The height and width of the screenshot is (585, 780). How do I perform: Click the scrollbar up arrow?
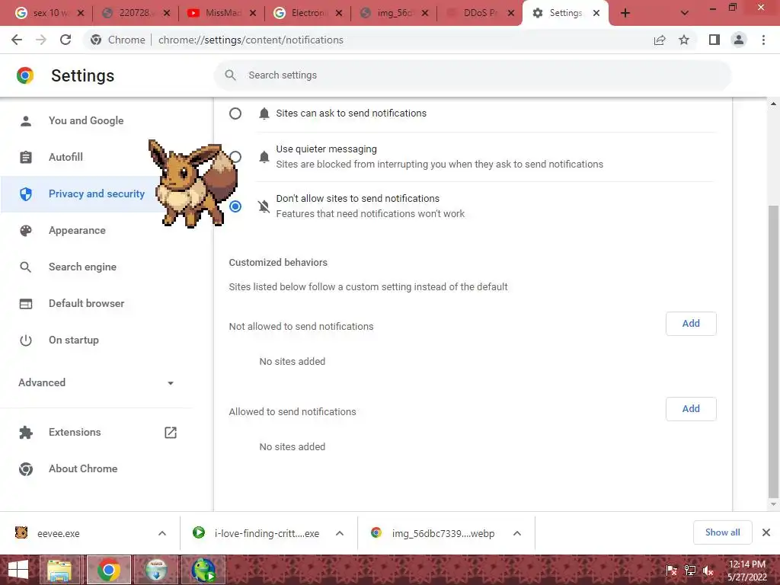(x=773, y=104)
